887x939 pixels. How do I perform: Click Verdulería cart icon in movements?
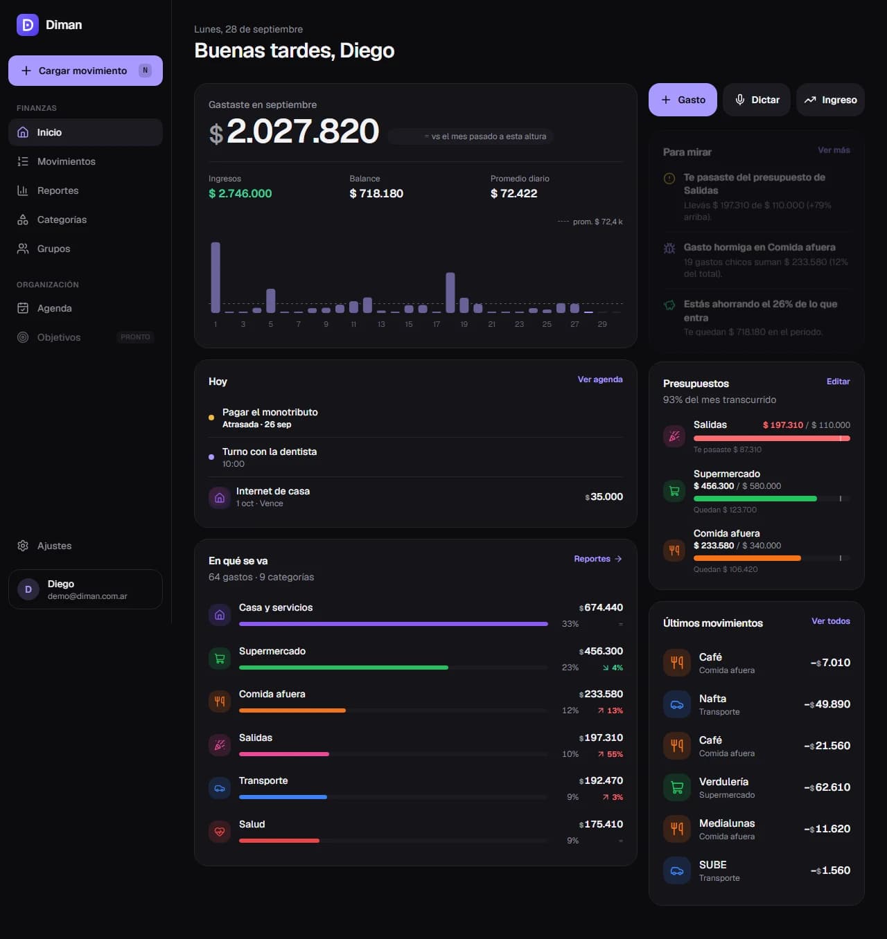click(x=677, y=787)
